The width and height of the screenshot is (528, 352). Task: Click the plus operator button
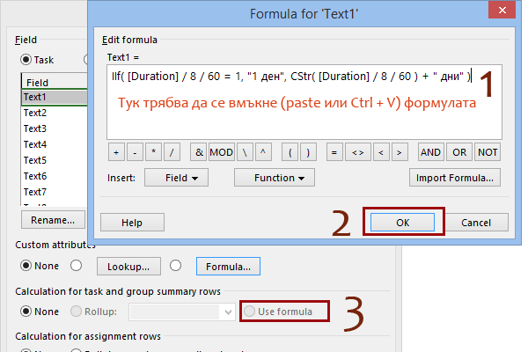click(x=117, y=152)
